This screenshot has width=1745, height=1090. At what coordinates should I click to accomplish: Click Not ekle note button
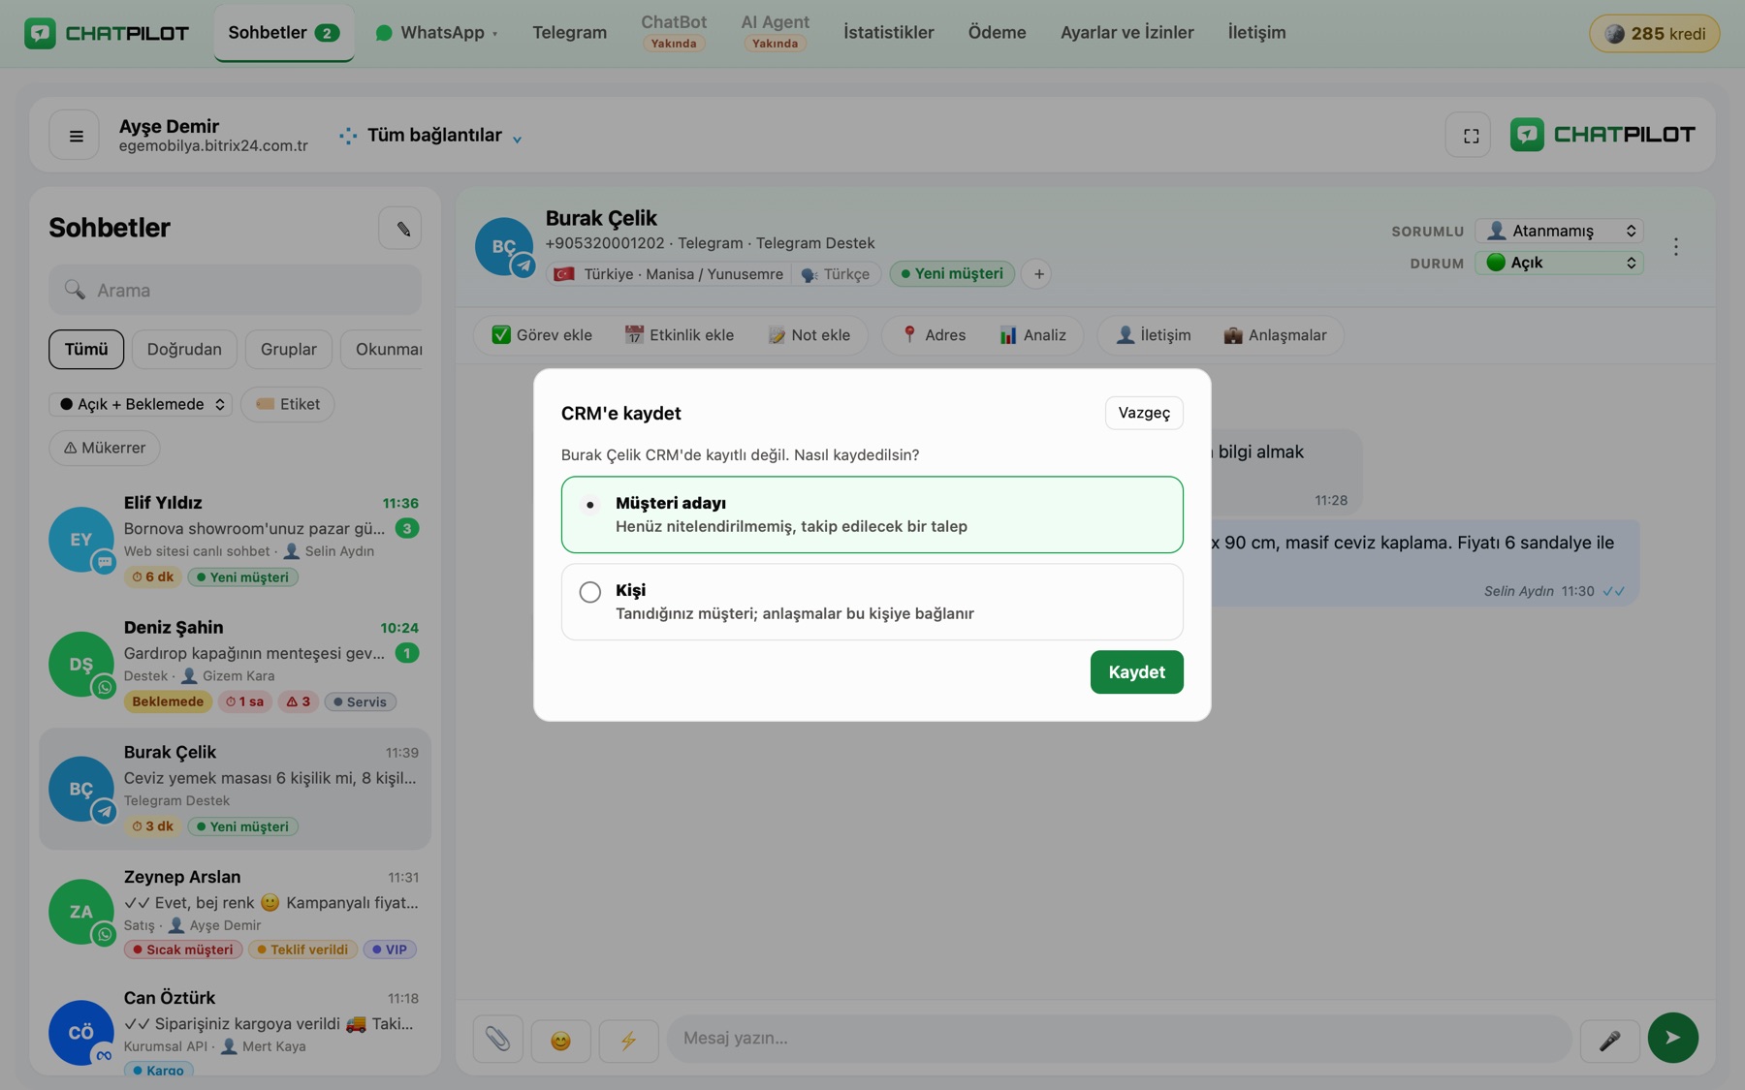click(809, 335)
